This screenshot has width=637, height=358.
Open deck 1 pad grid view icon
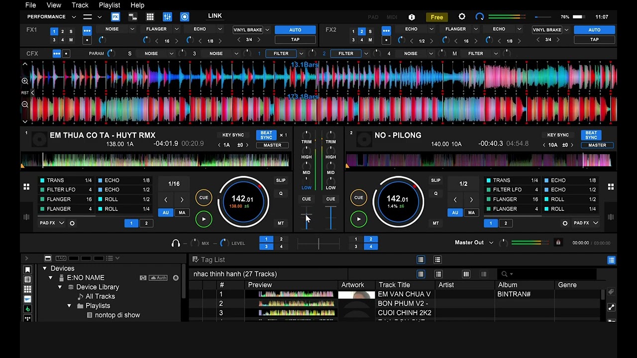pos(26,186)
